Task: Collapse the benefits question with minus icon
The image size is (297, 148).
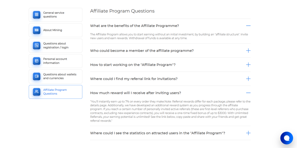Action: 248,26
